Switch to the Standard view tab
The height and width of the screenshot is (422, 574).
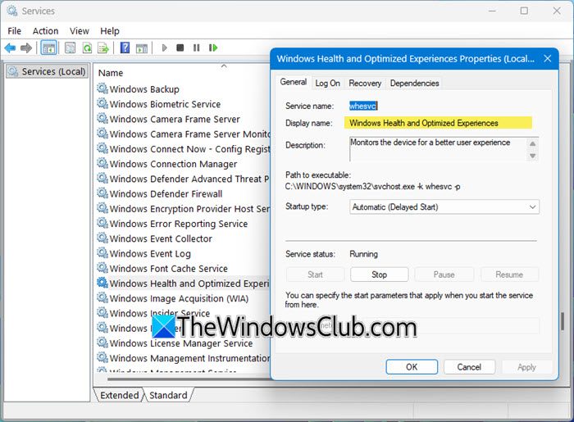[x=168, y=395]
